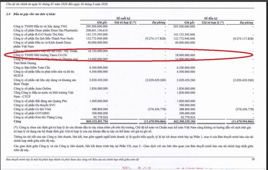Select "Công ty cổ phần Cơ khí Vinh" row label
Viewport: 268px width, 170px height.
point(32,109)
